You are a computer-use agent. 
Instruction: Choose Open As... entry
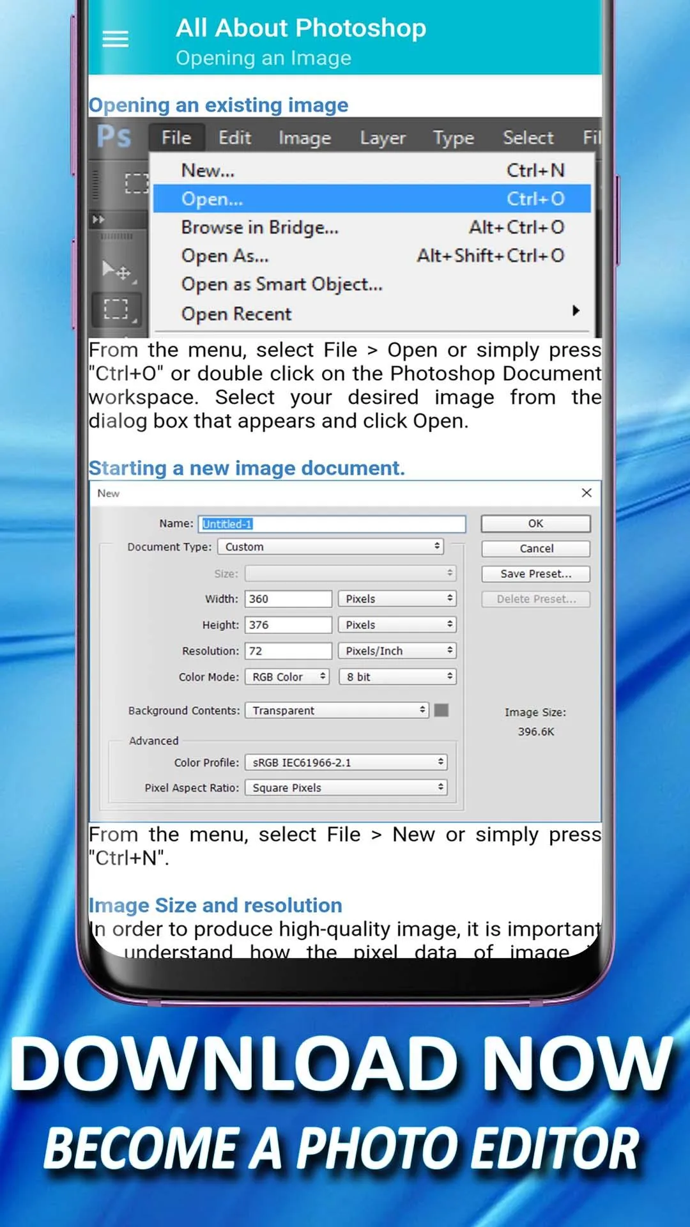click(372, 256)
